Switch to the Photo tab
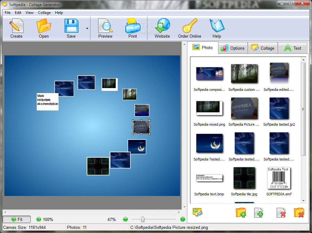The image size is (312, 233). point(203,47)
